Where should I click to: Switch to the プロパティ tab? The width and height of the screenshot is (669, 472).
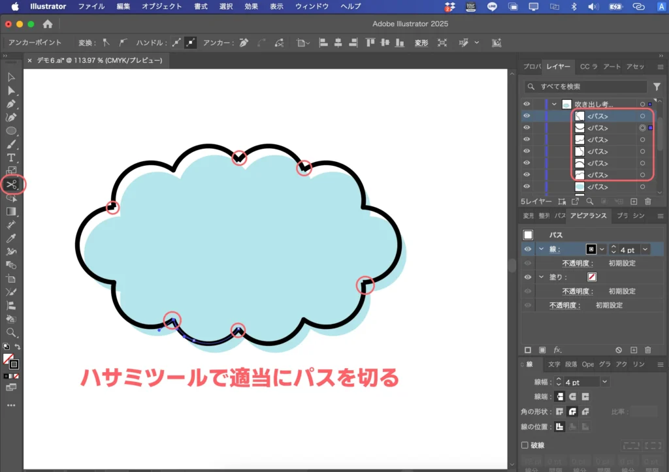[x=530, y=66]
